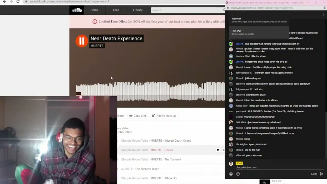Viewport: 327px width, 184px height.
Task: Click the MUERTE thumbnail in bottom player
Action: pyautogui.click(x=265, y=182)
